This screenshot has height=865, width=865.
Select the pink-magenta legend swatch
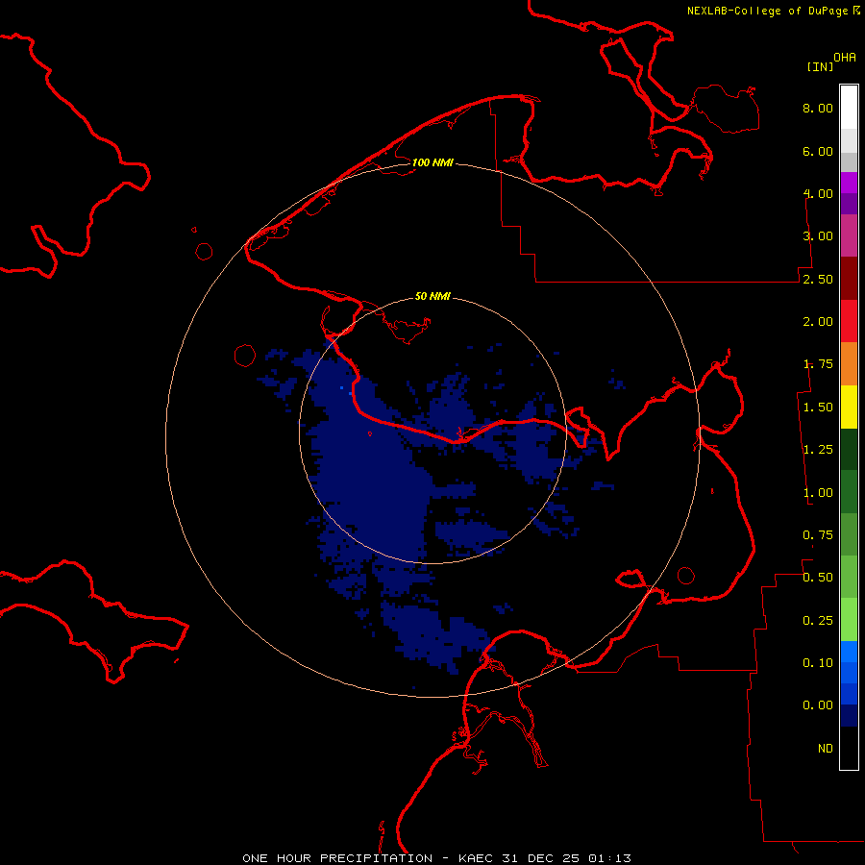849,235
